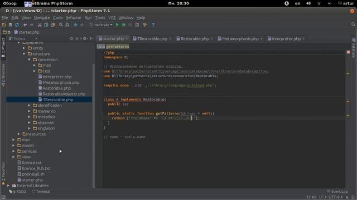Click the Undo arrow icon
Viewport: 357px width, 200px height.
pos(25,24)
